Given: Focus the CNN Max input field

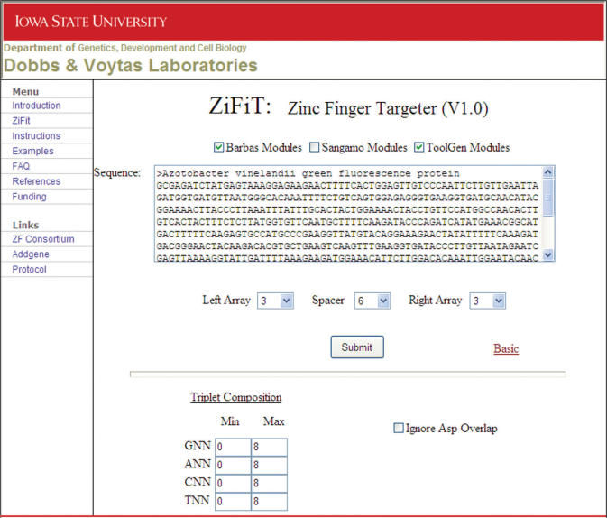Looking at the screenshot, I should pos(269,483).
